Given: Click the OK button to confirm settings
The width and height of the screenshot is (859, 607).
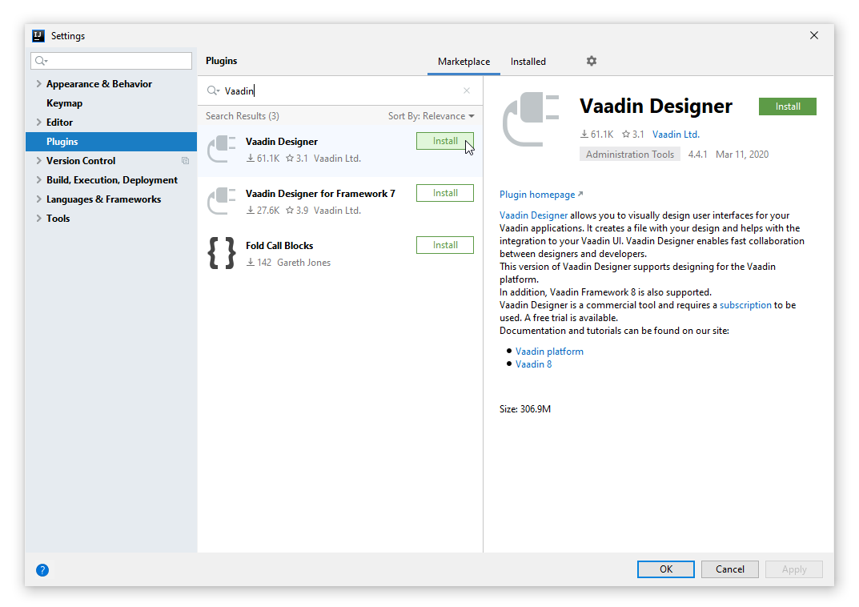Looking at the screenshot, I should (x=665, y=569).
